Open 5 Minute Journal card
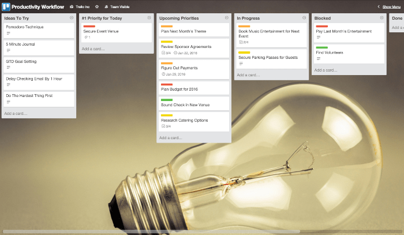The width and height of the screenshot is (404, 235). (39, 48)
